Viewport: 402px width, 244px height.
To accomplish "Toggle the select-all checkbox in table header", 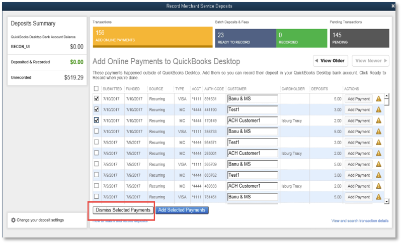I will (x=96, y=88).
